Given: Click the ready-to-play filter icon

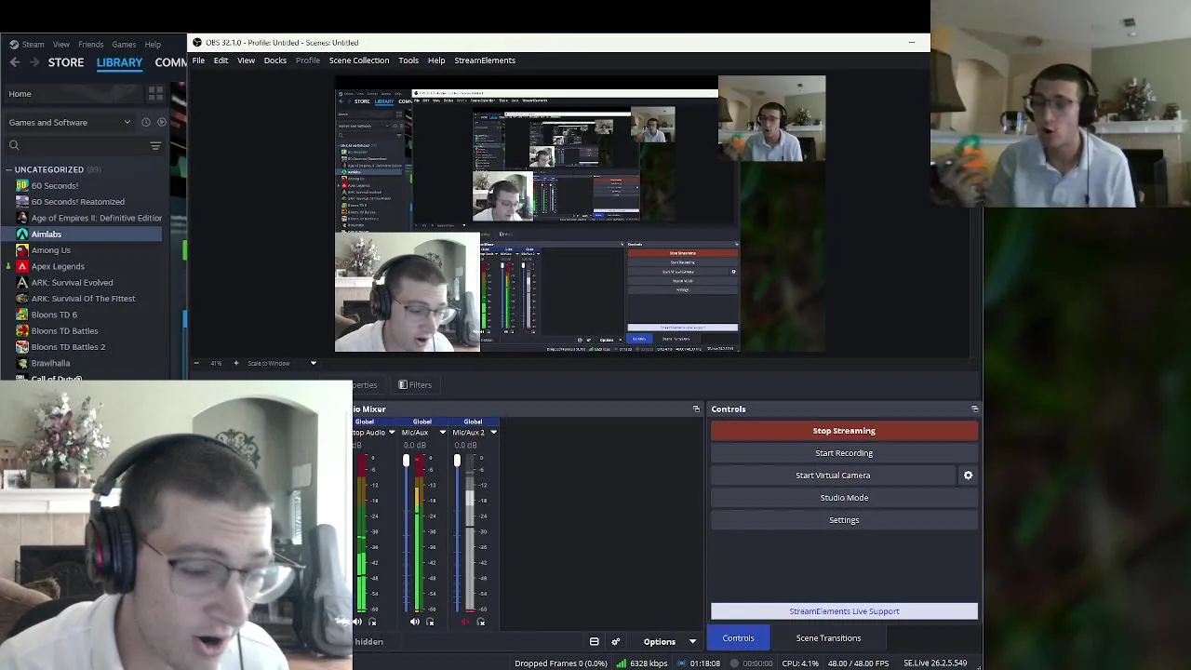Looking at the screenshot, I should pyautogui.click(x=162, y=122).
